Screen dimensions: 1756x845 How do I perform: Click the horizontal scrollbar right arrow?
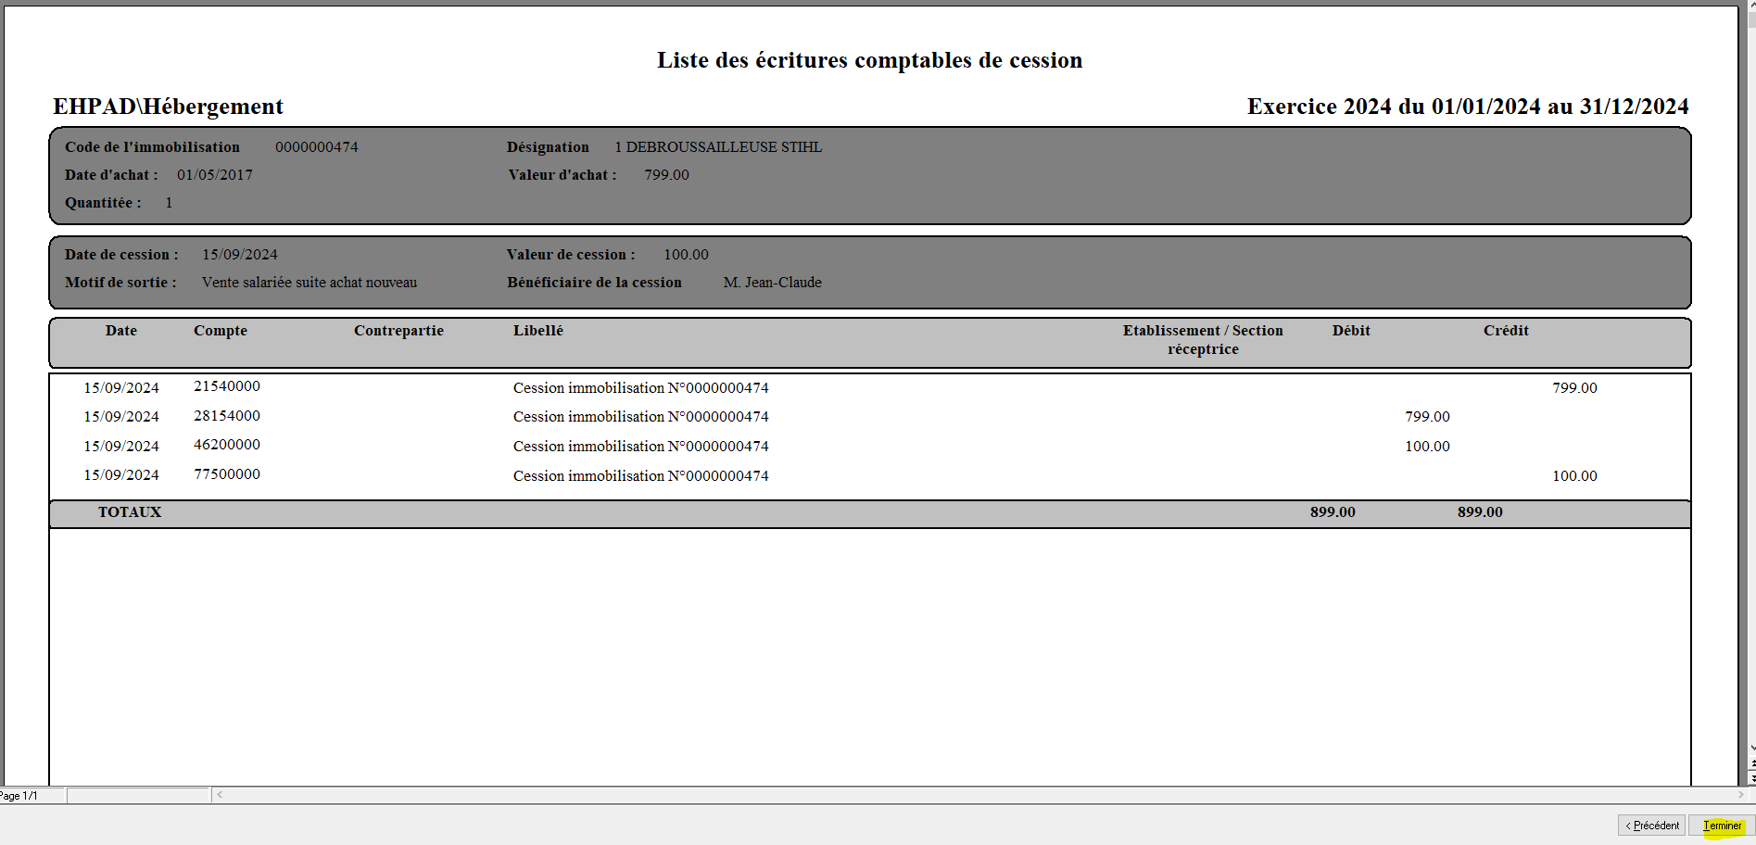tap(1740, 794)
